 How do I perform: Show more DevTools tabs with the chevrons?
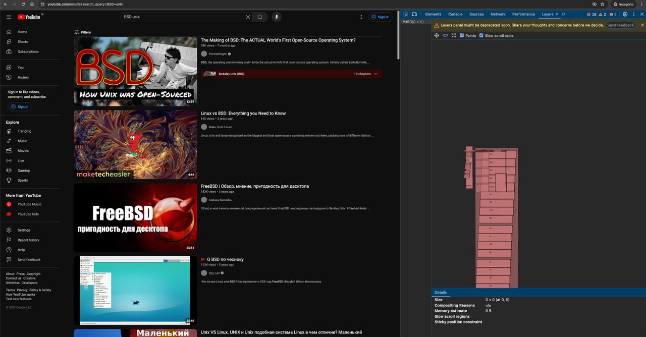tap(563, 14)
